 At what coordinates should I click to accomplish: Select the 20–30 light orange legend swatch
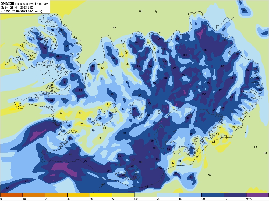[56, 195]
